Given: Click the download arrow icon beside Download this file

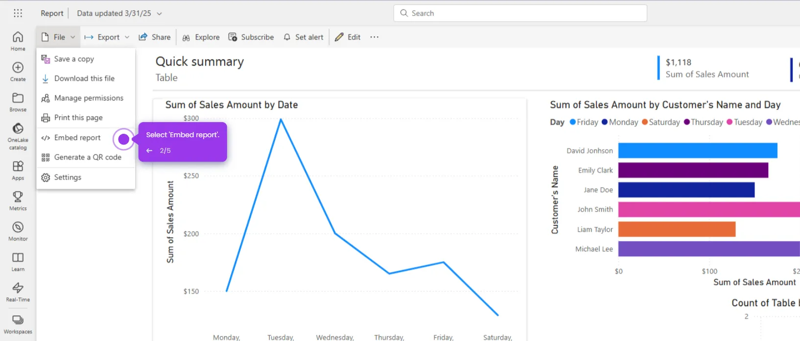Looking at the screenshot, I should click(46, 79).
